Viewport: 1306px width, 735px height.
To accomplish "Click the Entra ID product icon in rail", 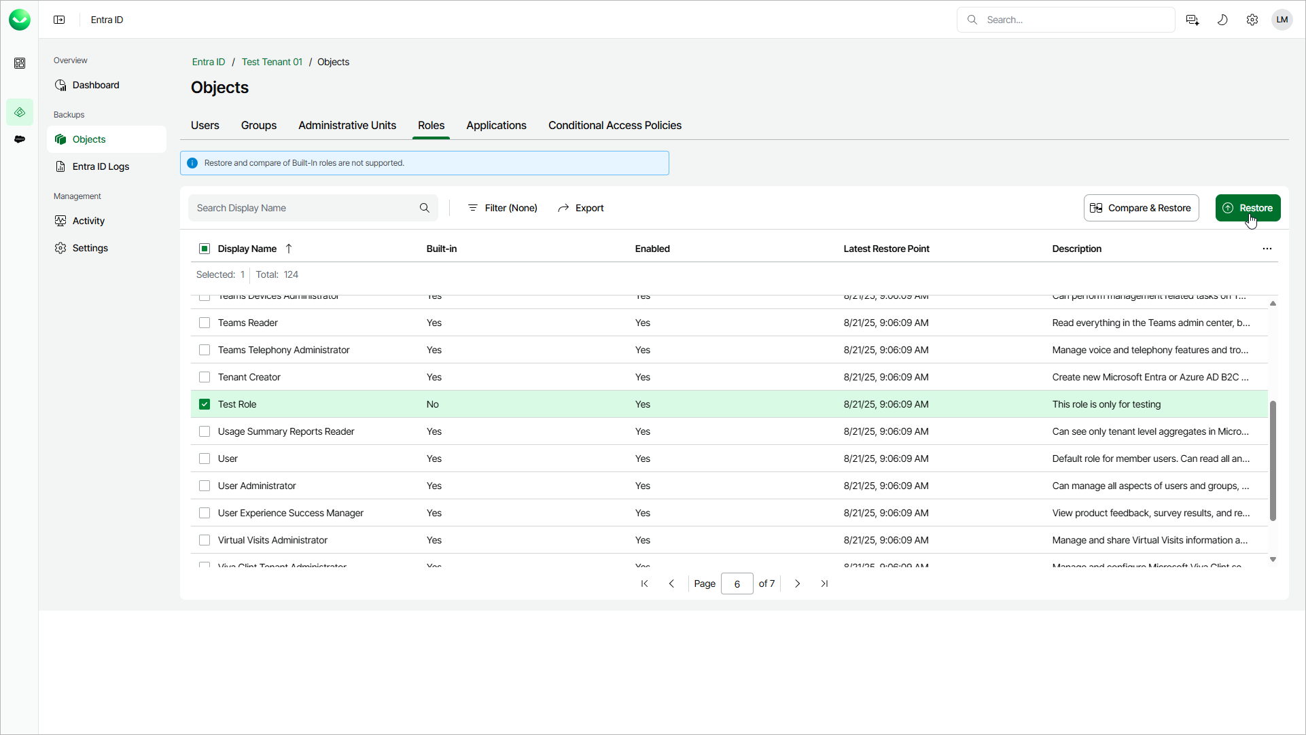I will click(x=20, y=112).
